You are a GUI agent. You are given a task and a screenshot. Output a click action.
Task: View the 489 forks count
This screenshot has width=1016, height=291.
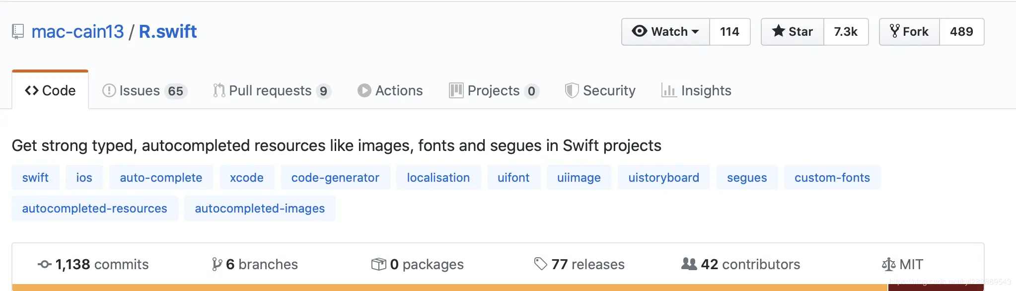(961, 32)
